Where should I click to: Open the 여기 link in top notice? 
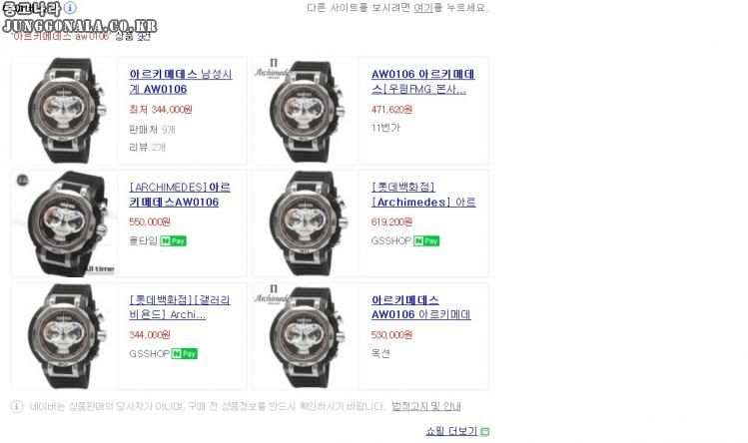click(423, 8)
